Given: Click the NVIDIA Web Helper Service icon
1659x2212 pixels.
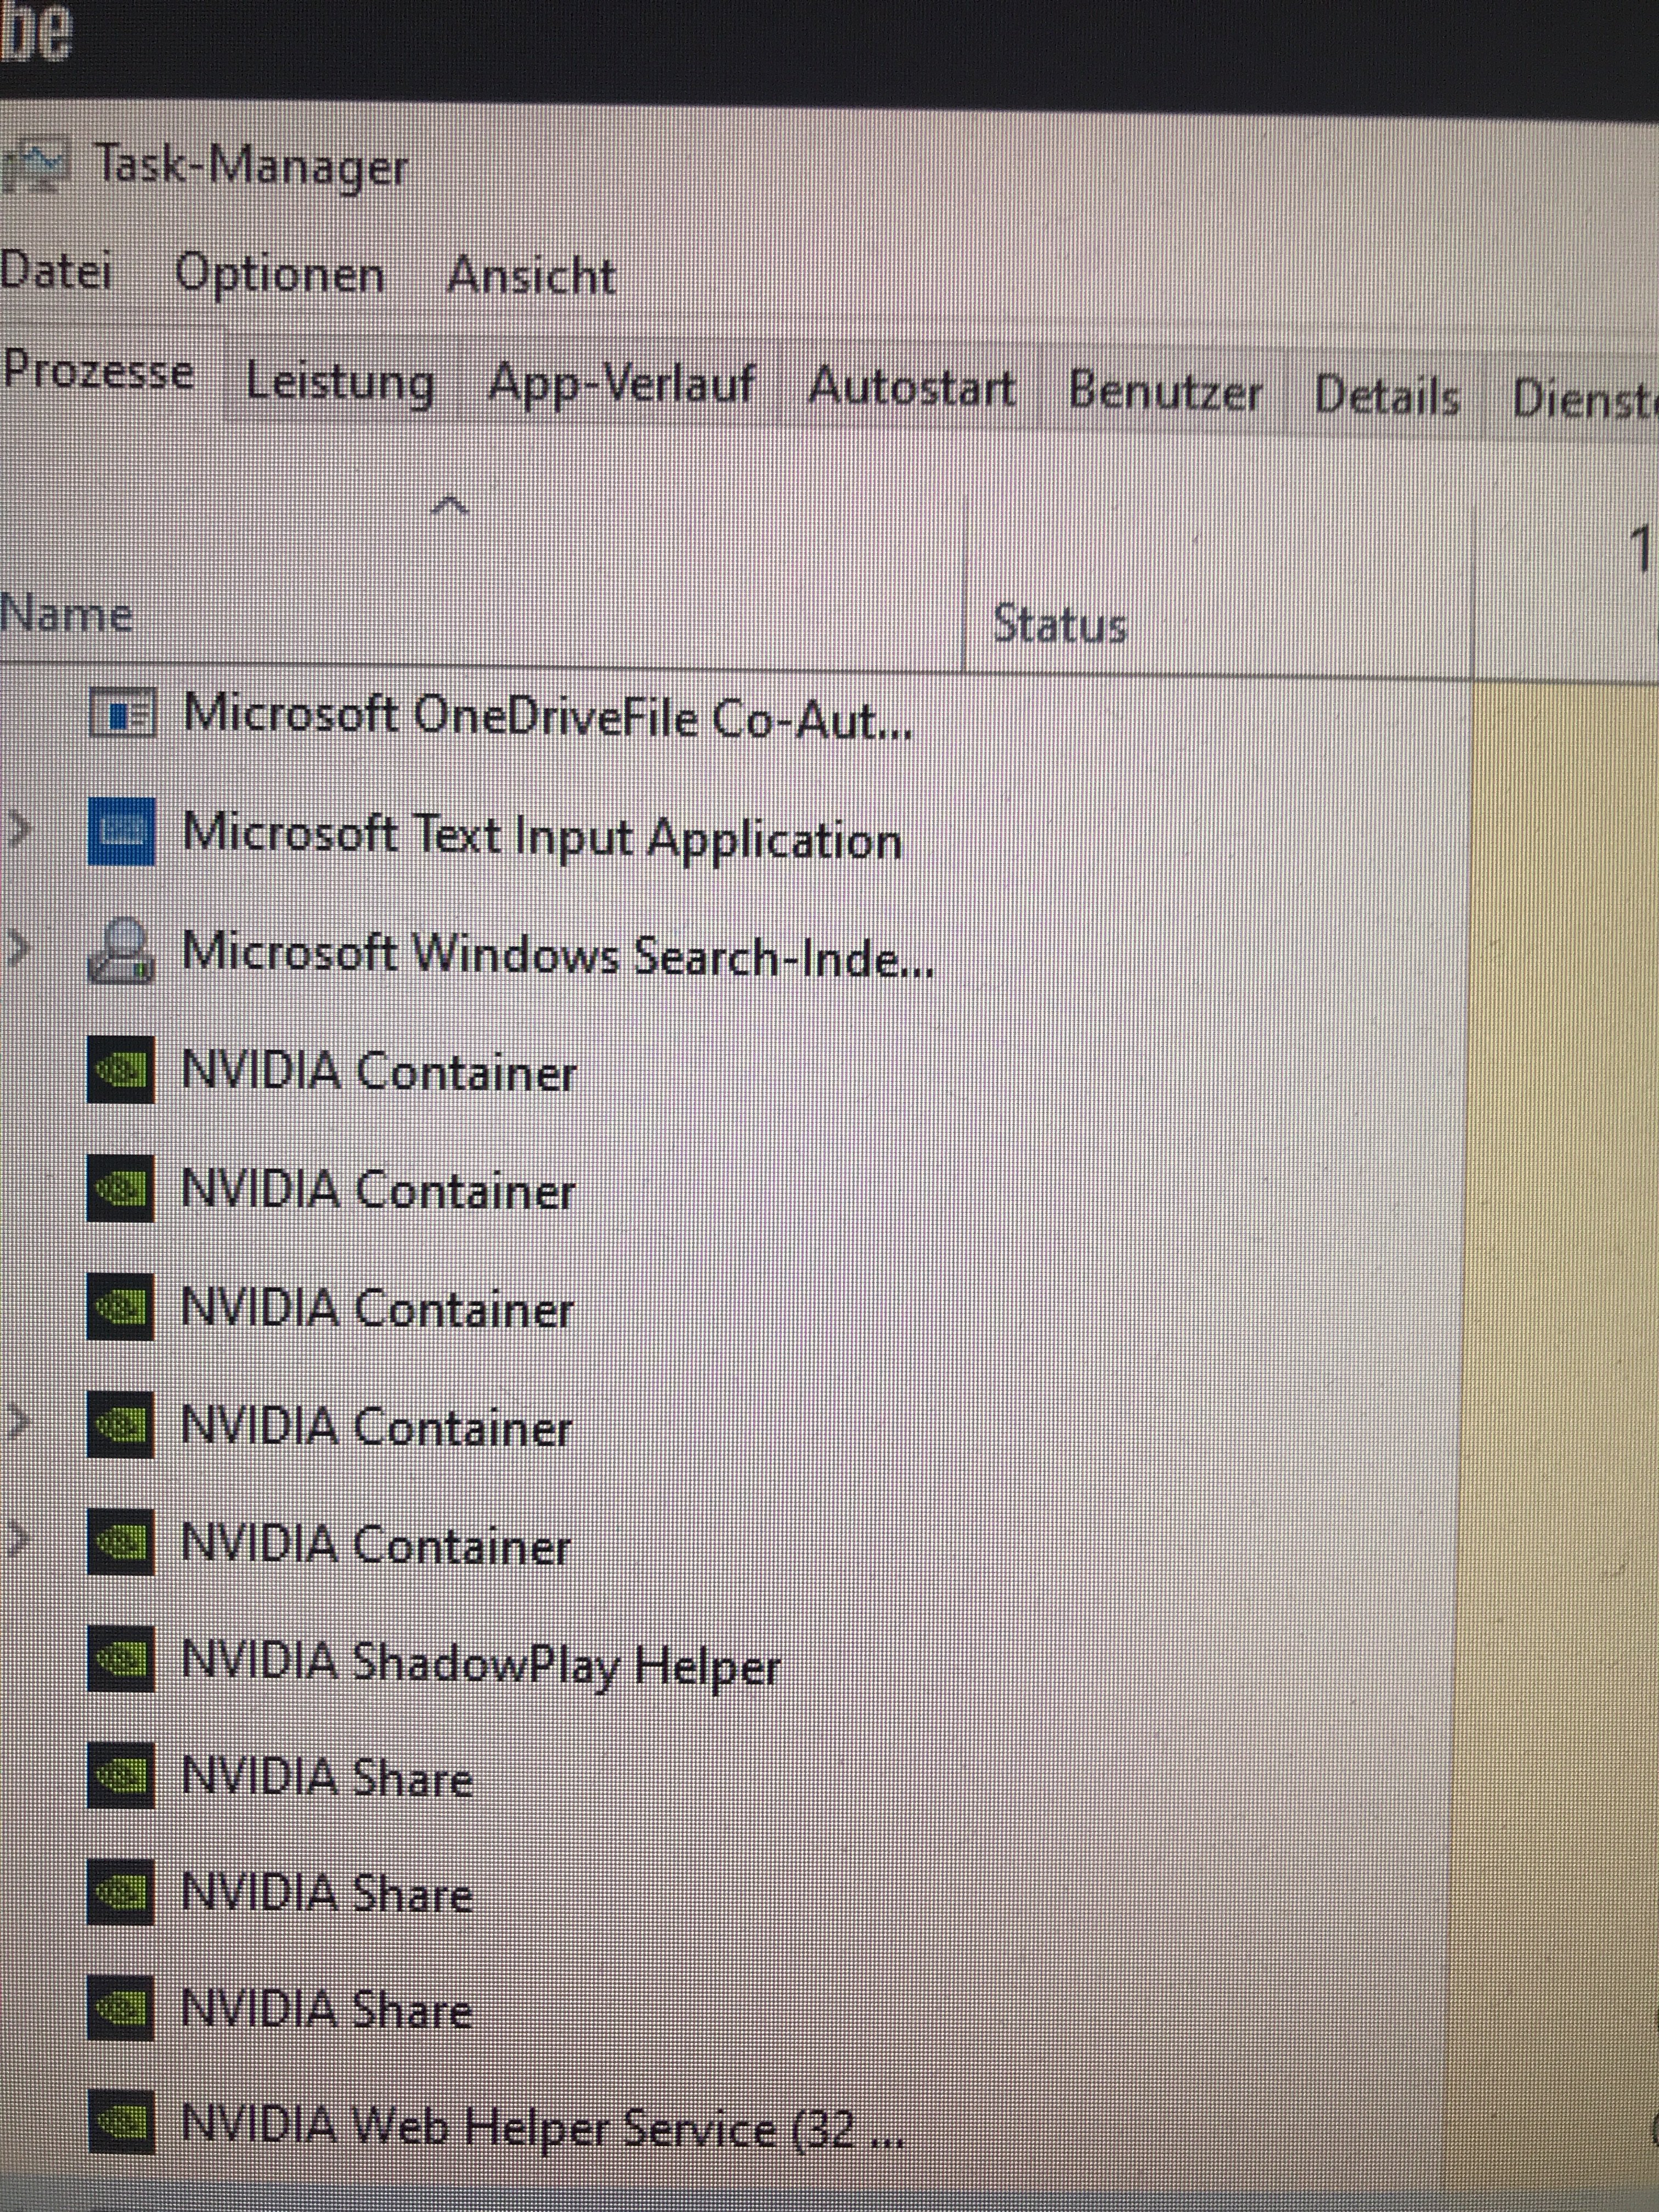Looking at the screenshot, I should tap(121, 2122).
